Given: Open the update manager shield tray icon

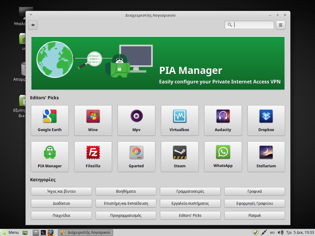Looking at the screenshot, I should tap(255, 233).
